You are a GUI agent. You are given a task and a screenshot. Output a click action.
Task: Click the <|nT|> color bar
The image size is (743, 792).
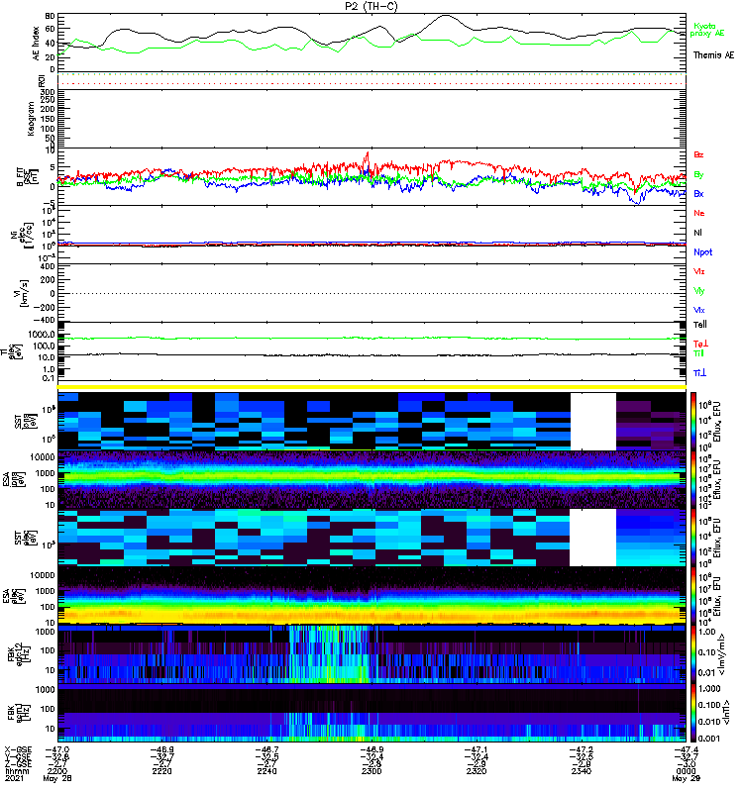point(693,713)
